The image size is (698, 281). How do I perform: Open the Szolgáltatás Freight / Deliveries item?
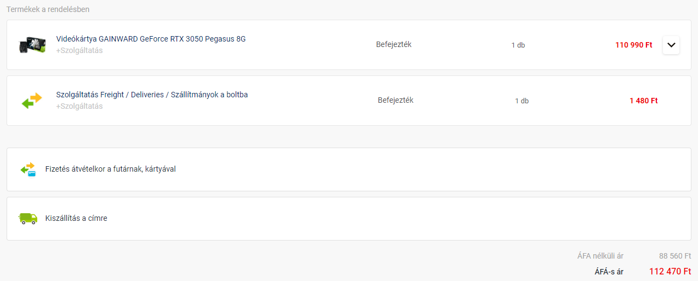coord(152,95)
